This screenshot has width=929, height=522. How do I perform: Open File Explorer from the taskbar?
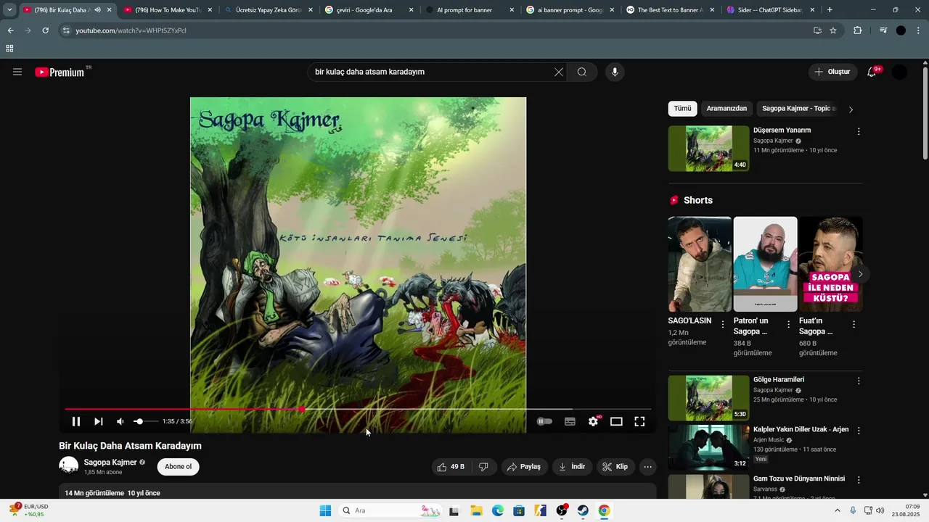click(x=475, y=510)
